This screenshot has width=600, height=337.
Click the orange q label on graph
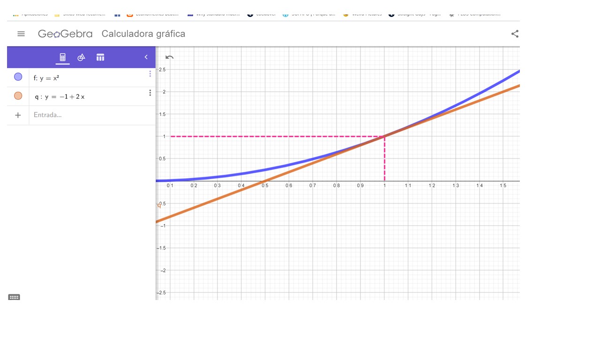click(x=159, y=205)
